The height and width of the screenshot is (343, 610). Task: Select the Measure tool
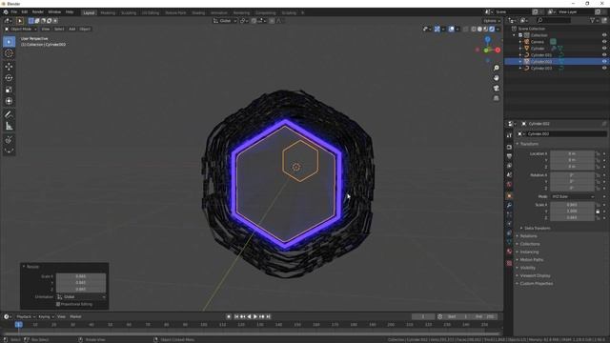click(9, 126)
